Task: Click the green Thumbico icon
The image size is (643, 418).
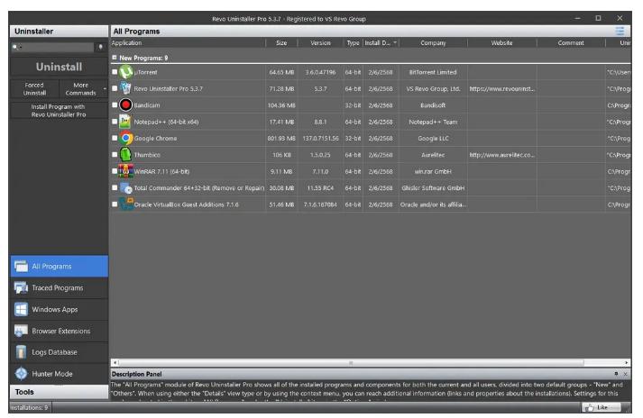Action: (125, 154)
